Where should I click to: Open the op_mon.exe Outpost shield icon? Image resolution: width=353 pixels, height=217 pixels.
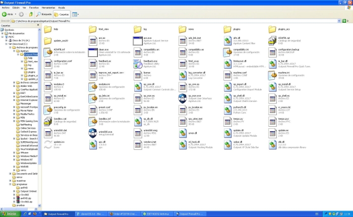point(183,98)
